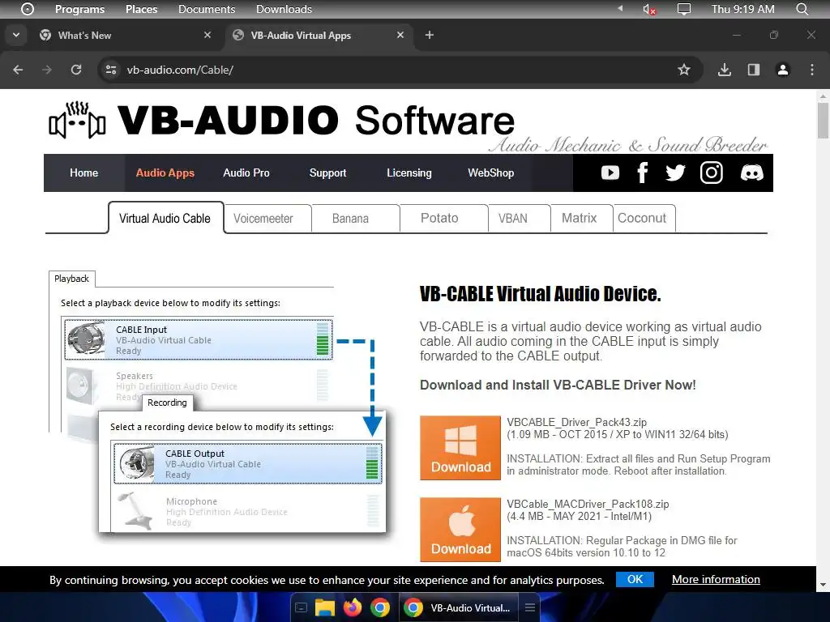Click the VB-Audio speaker logo
Screen dimensions: 830x622
[x=77, y=120]
